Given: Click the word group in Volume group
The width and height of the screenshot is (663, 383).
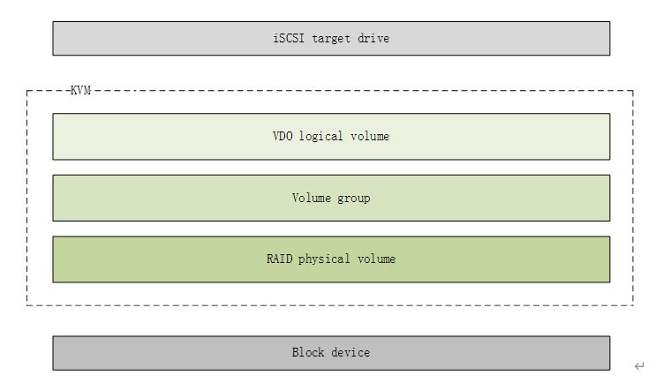Looking at the screenshot, I should coord(353,199).
